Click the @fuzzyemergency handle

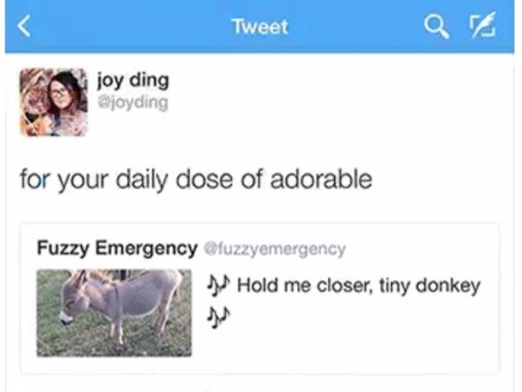point(275,249)
